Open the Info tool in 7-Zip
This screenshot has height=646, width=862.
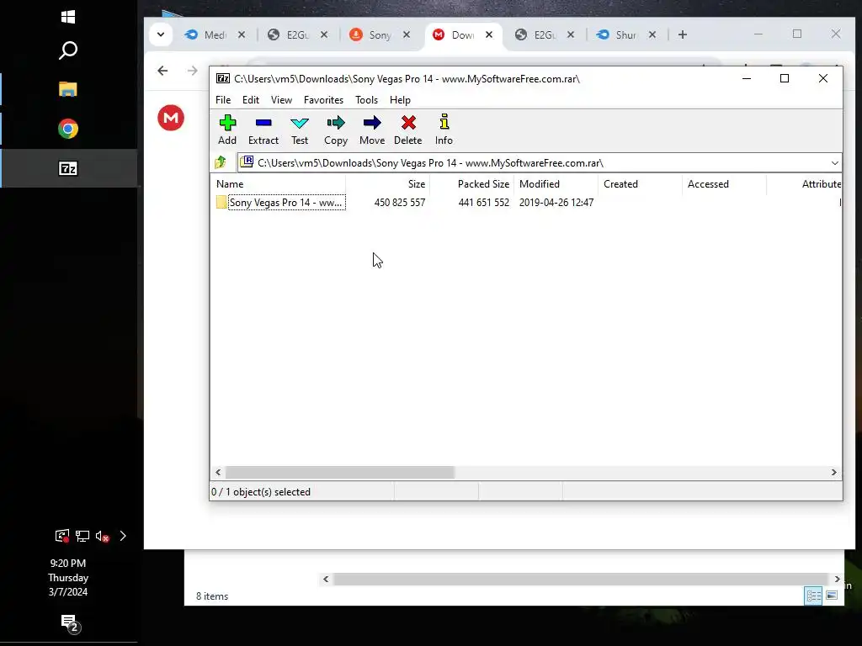(444, 130)
